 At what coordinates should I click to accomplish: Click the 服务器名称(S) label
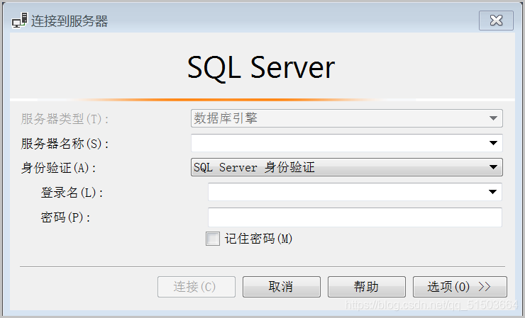(x=65, y=144)
